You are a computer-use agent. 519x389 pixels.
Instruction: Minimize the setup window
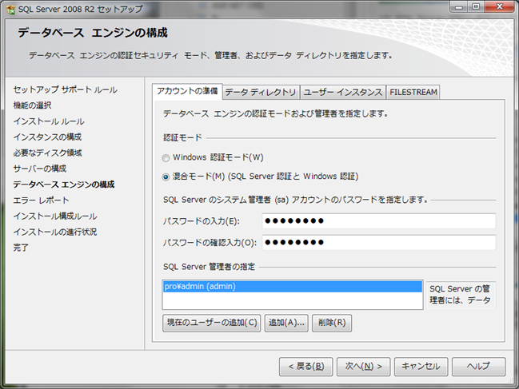(x=459, y=7)
